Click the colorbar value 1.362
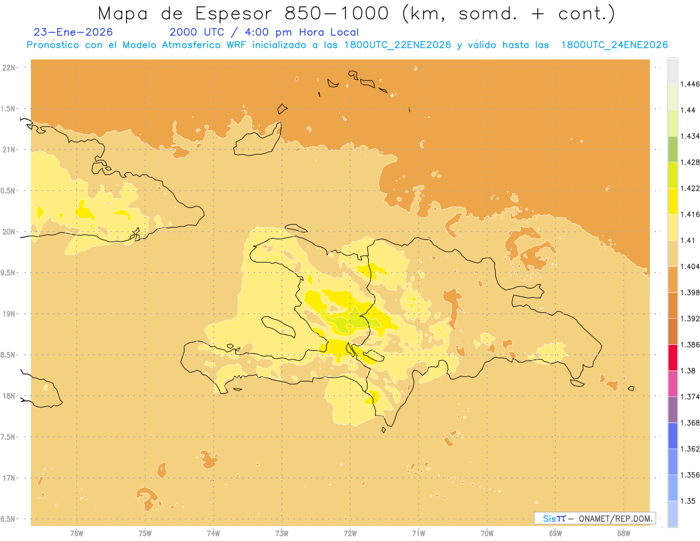Viewport: 700px width, 541px height. pyautogui.click(x=690, y=448)
